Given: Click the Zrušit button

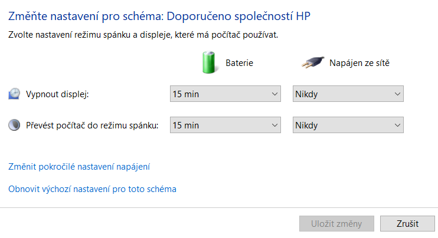Looking at the screenshot, I should tap(407, 223).
